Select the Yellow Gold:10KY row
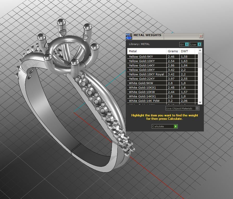This screenshot has height=199, width=233. (162, 61)
